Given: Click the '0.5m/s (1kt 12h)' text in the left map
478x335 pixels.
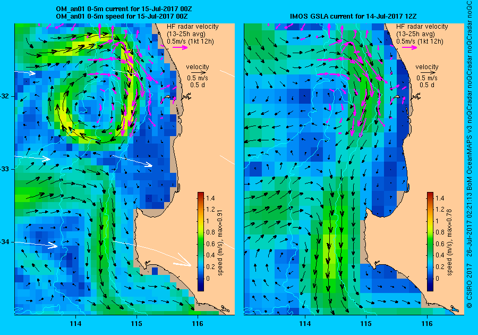Looking at the screenshot, I should tap(191, 41).
